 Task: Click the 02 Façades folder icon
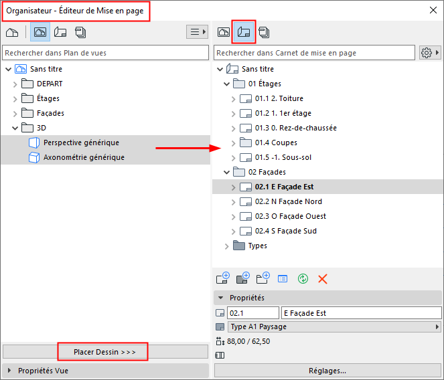(x=239, y=172)
